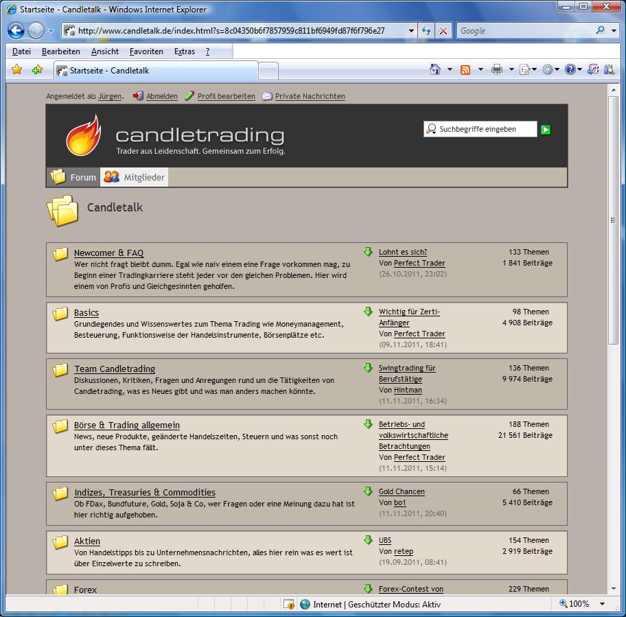Screen dimensions: 626x617
Task: Jump to last post Lohnt es sich? arrow
Action: pos(368,251)
